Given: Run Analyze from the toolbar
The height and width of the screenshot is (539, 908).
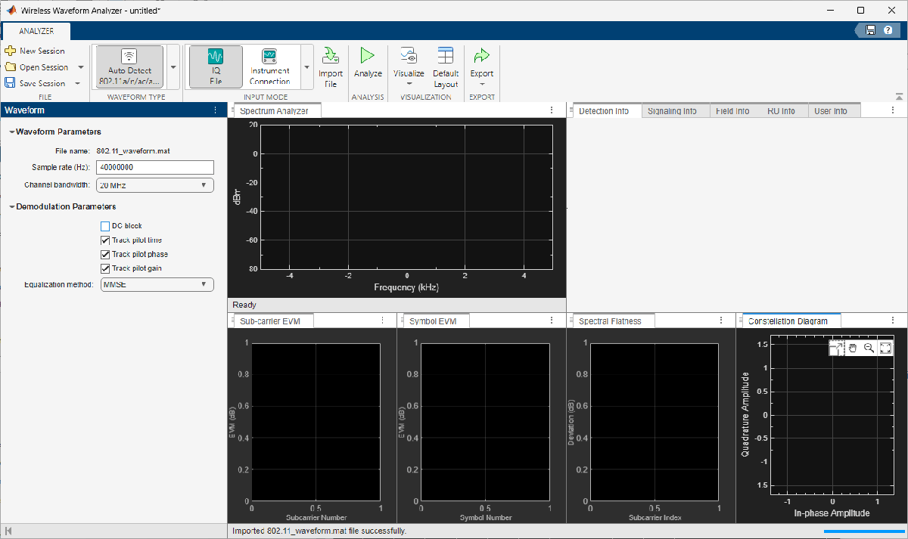Looking at the screenshot, I should pyautogui.click(x=368, y=62).
